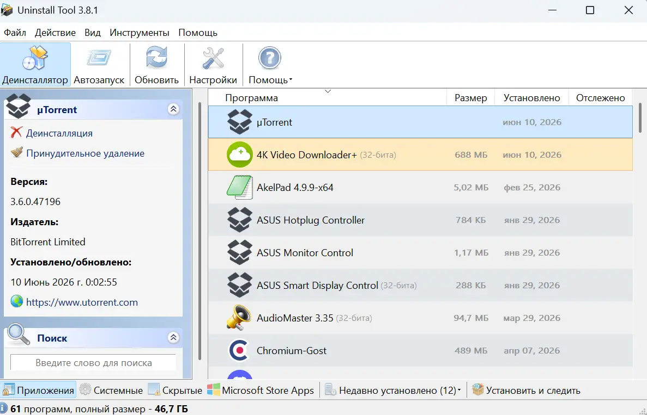This screenshot has width=647, height=415.
Task: Open Недавно установлено (12) dropdown
Action: point(459,391)
